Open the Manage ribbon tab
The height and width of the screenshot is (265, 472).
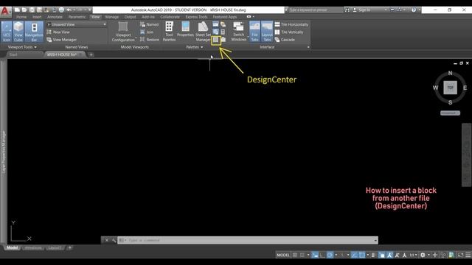[x=112, y=17]
